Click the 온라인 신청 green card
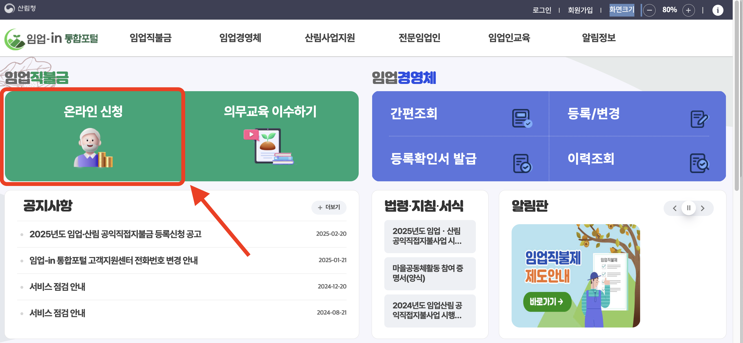 click(x=93, y=136)
